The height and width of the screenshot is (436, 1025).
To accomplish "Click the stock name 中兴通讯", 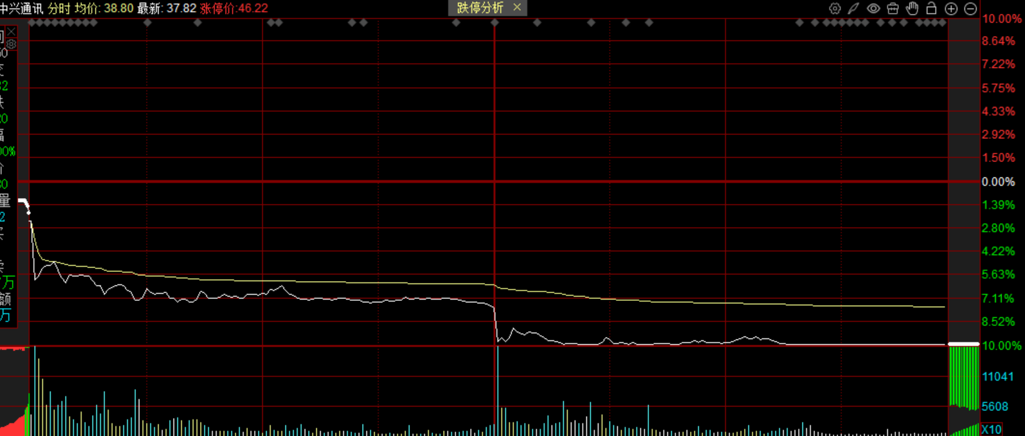I will 22,8.
